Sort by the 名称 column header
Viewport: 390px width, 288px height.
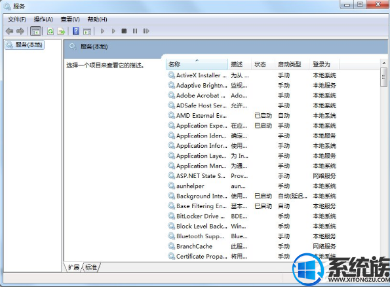coord(197,64)
